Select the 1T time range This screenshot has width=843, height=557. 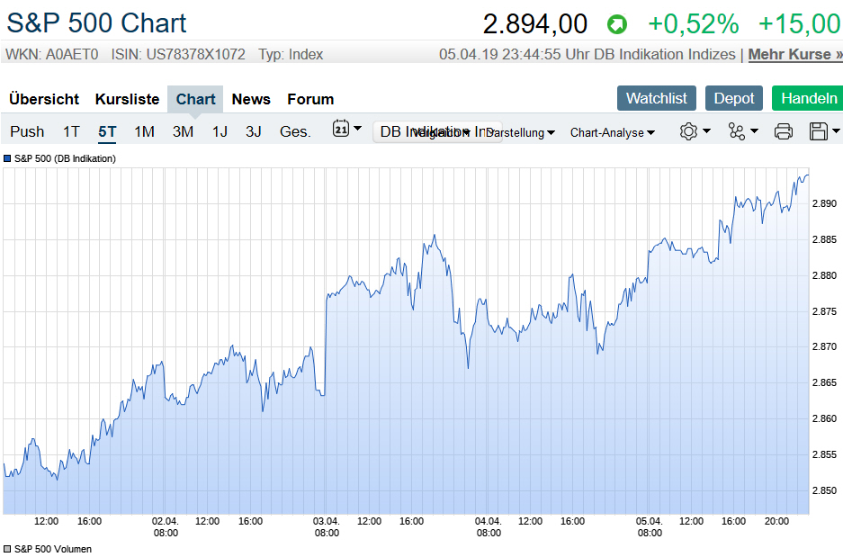point(71,131)
